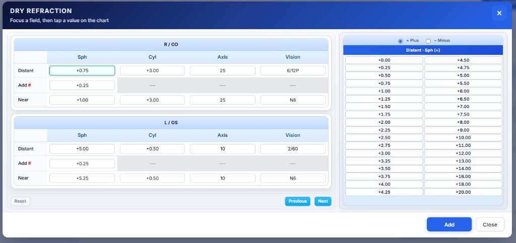
Task: Focus the R/OD Distant Cyl field
Action: [152, 71]
